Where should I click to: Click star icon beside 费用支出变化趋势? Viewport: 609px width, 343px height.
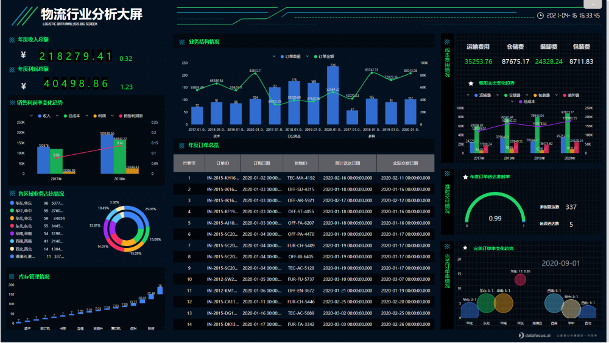click(x=471, y=83)
